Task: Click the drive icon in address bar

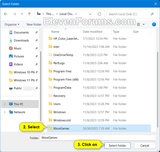Action: (39, 13)
